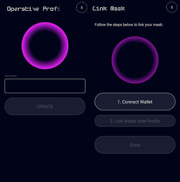Click the bright magenta profile avatar ring
The width and height of the screenshot is (180, 182).
(45, 46)
